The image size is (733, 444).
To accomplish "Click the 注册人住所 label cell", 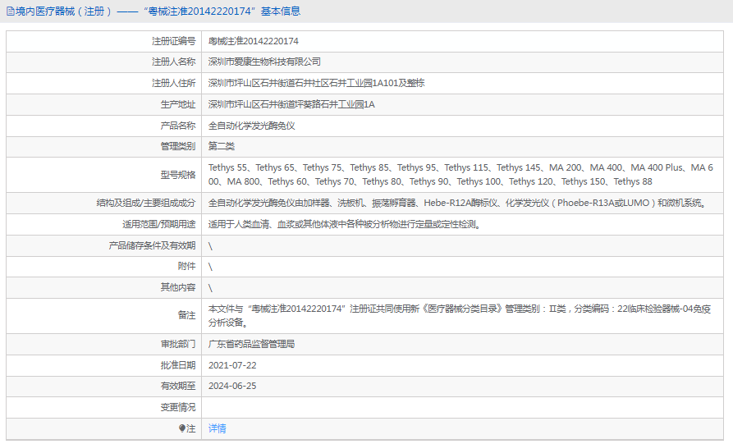I will [103, 83].
